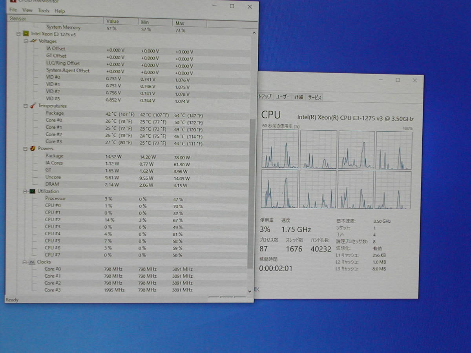The height and width of the screenshot is (353, 471).
Task: Select the Voltages group label
Action: (47, 41)
